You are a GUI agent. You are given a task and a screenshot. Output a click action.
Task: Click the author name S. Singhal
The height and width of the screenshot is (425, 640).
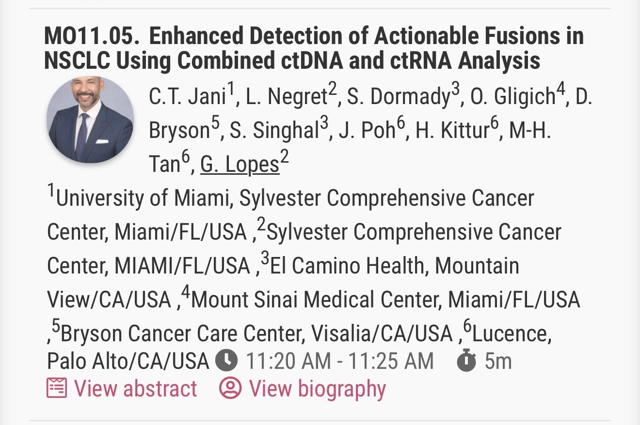(x=274, y=131)
